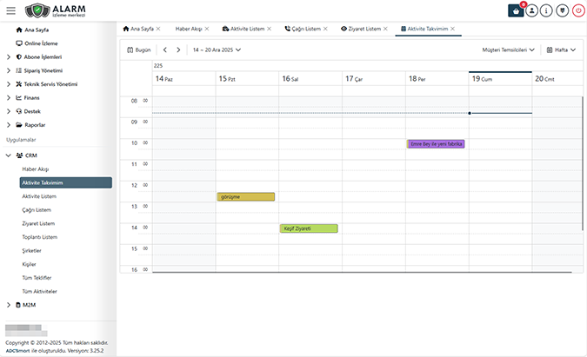Open the Müşteri Temsilcileri dropdown
Image resolution: width=587 pixels, height=357 pixels.
pos(509,50)
